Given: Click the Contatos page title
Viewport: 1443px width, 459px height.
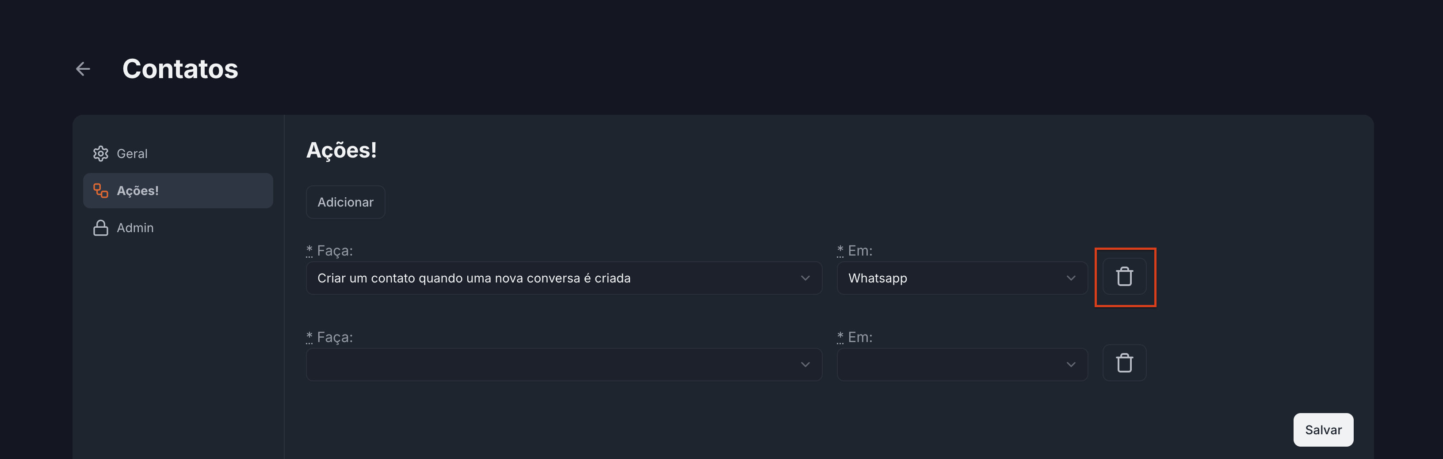Looking at the screenshot, I should point(180,69).
